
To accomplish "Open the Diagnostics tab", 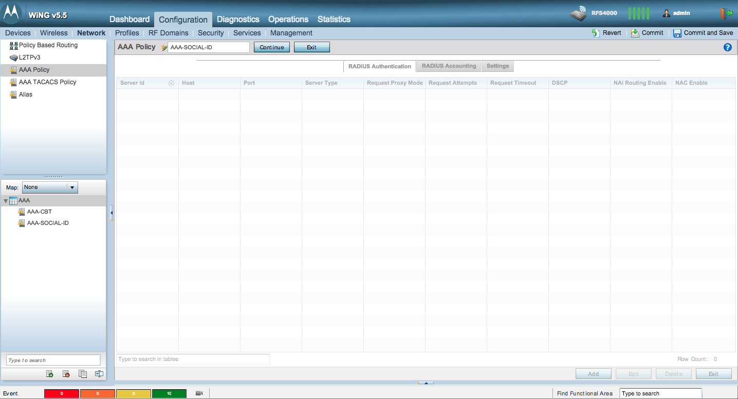I will click(x=238, y=20).
